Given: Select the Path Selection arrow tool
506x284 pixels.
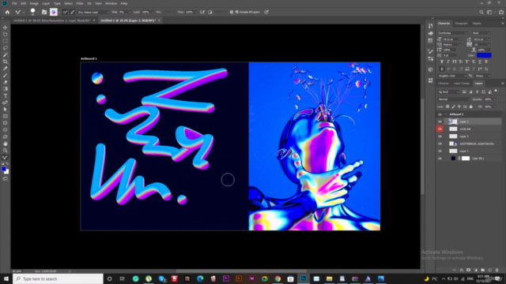Looking at the screenshot, I should (x=6, y=110).
